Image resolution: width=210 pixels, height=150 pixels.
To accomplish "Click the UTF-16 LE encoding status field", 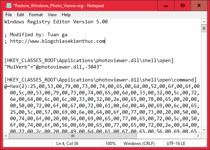I will [176, 144].
